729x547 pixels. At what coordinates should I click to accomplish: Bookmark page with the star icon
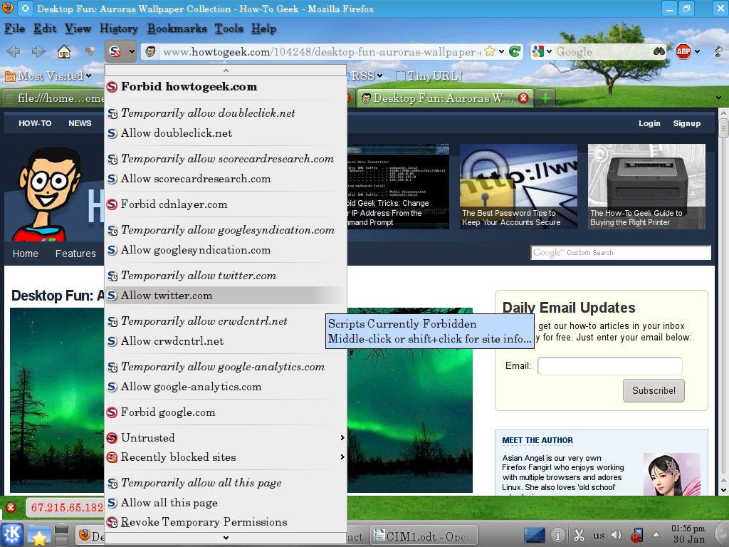coord(490,51)
